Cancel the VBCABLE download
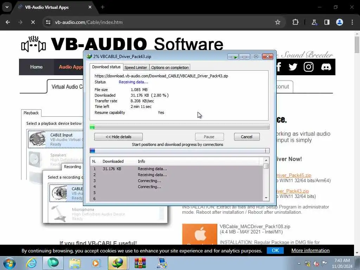 coord(247,137)
